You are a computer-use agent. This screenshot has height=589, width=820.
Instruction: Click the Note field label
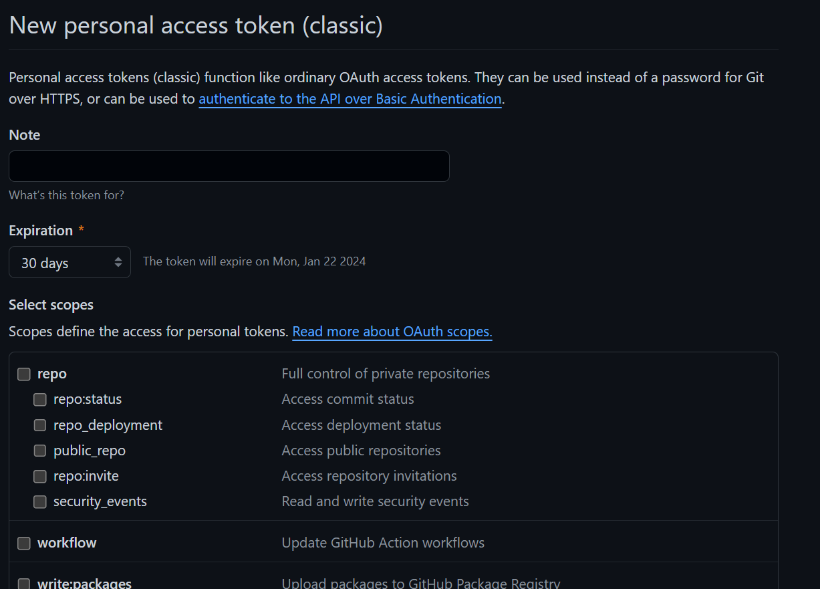pyautogui.click(x=25, y=135)
